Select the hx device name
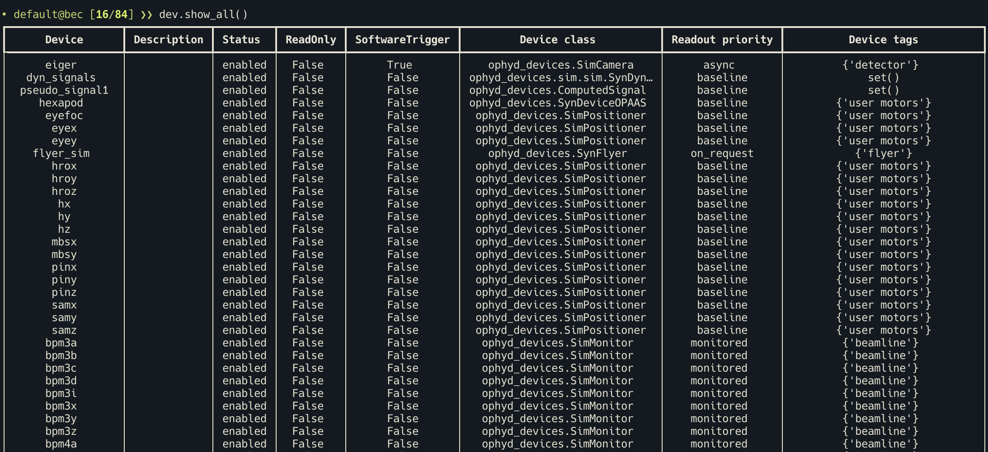Image resolution: width=988 pixels, height=452 pixels. [64, 204]
